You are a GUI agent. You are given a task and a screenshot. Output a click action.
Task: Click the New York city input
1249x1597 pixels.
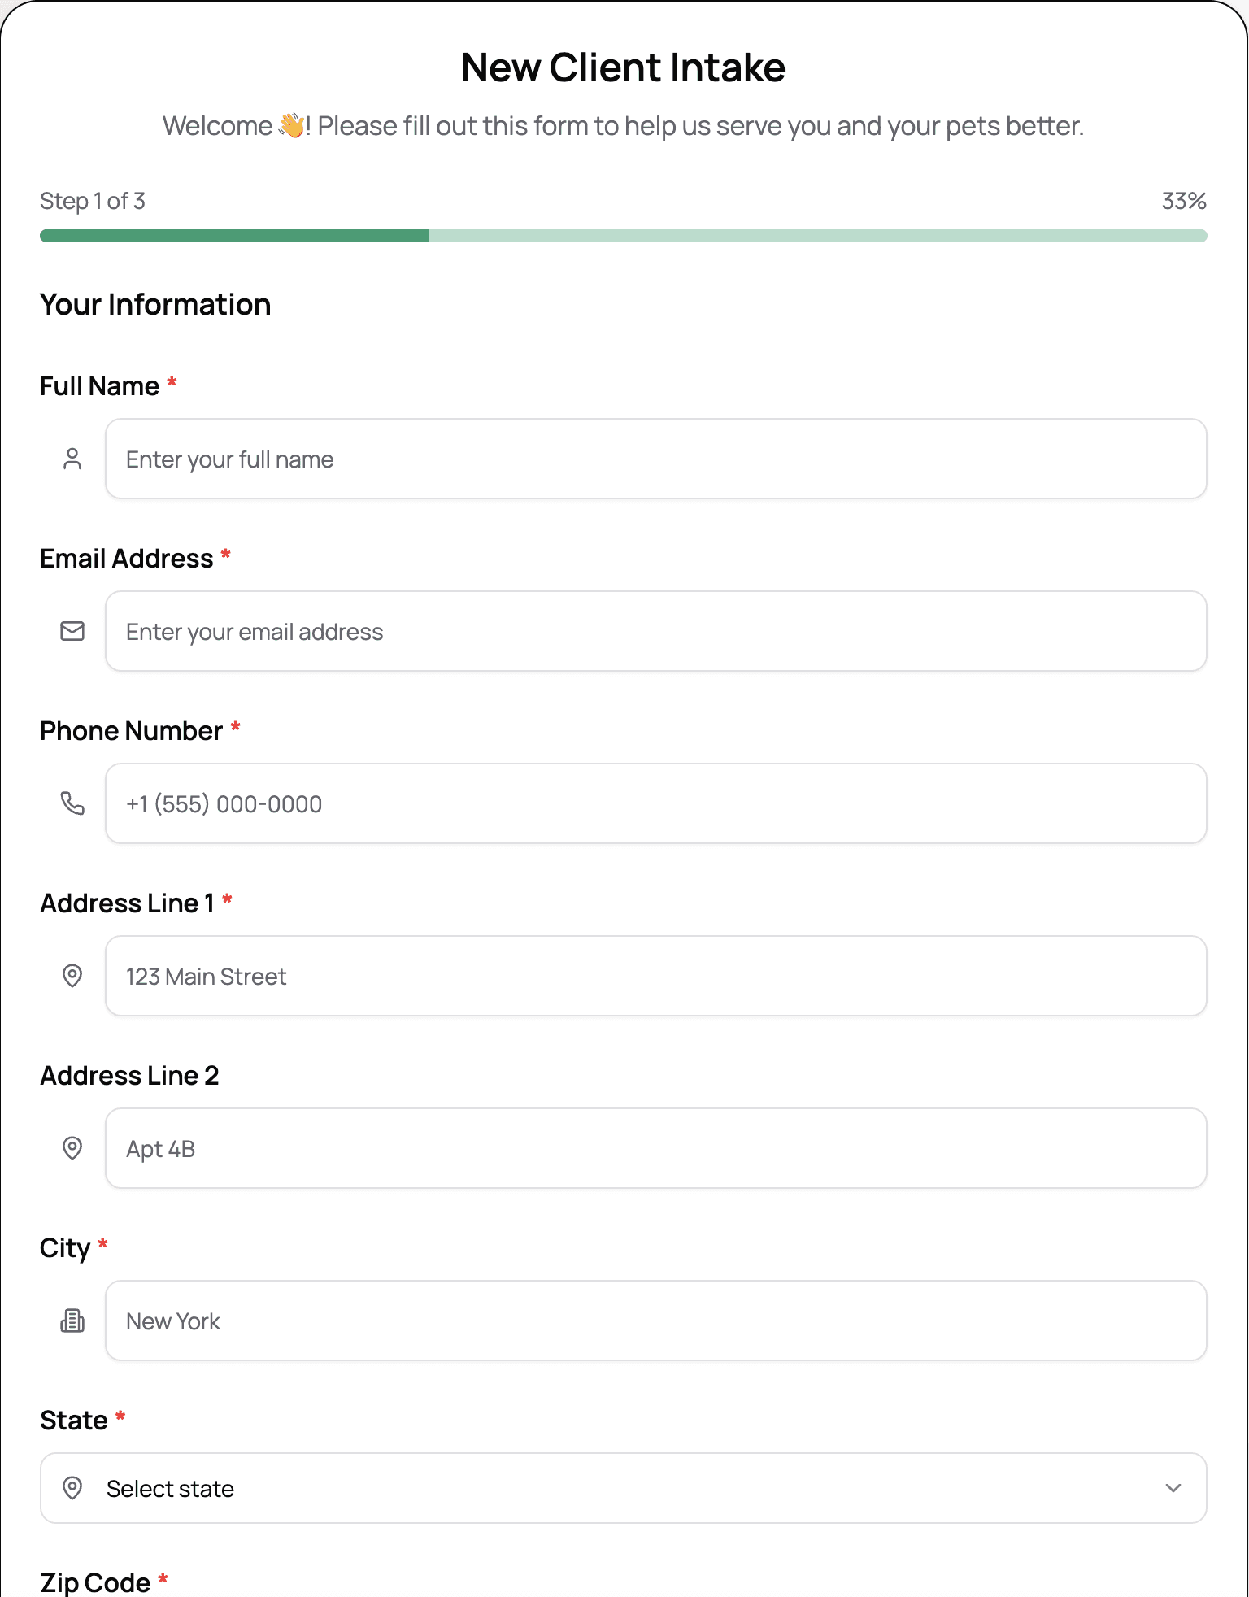[x=655, y=1321]
